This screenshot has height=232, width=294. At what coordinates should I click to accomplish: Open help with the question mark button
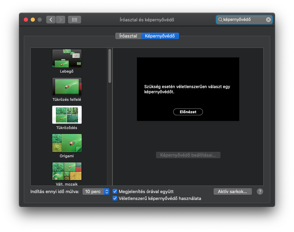pyautogui.click(x=260, y=192)
